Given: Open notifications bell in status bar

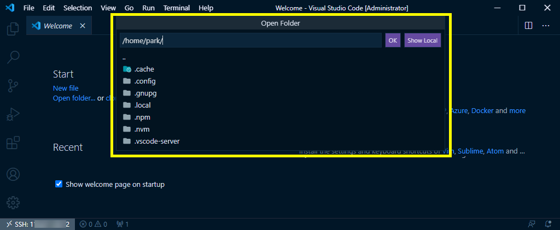Looking at the screenshot, I should pyautogui.click(x=548, y=225).
